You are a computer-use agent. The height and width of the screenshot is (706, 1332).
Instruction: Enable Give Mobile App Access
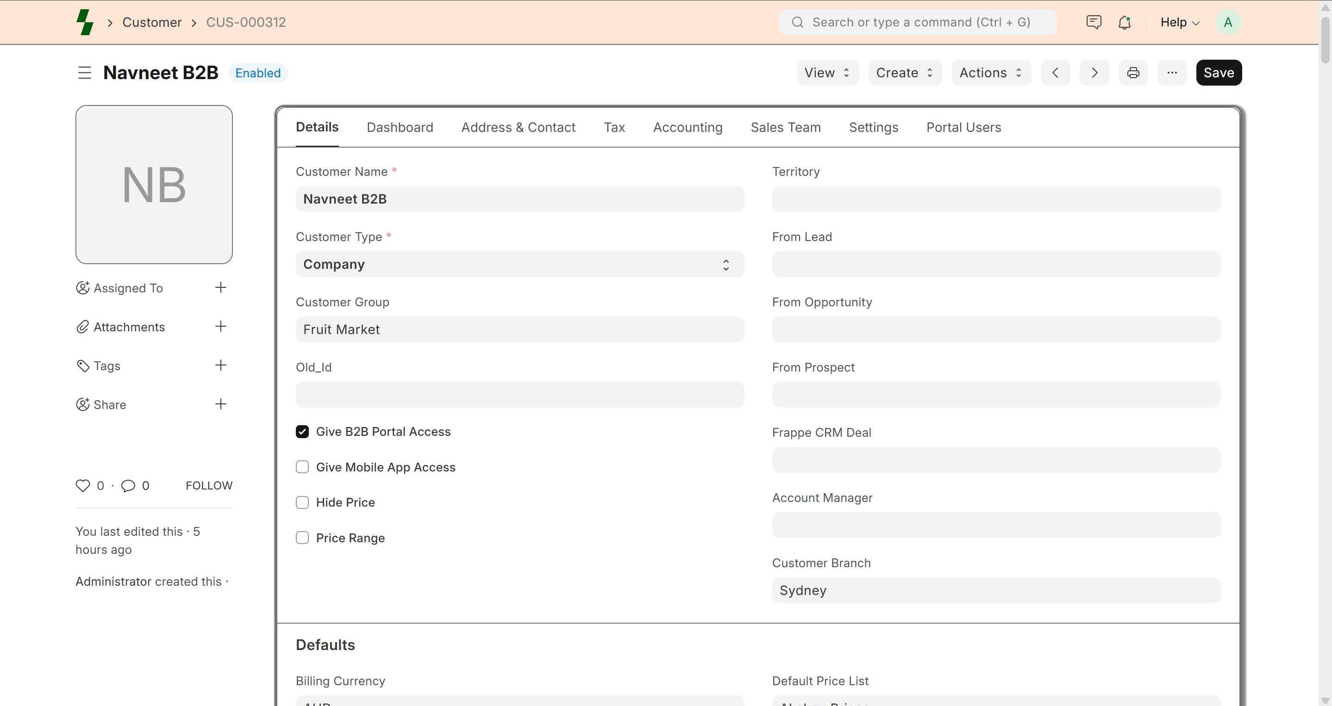[x=302, y=467]
